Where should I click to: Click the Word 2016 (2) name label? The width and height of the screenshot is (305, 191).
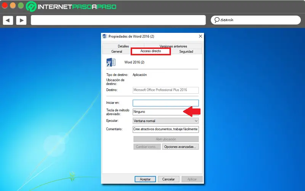pos(135,62)
